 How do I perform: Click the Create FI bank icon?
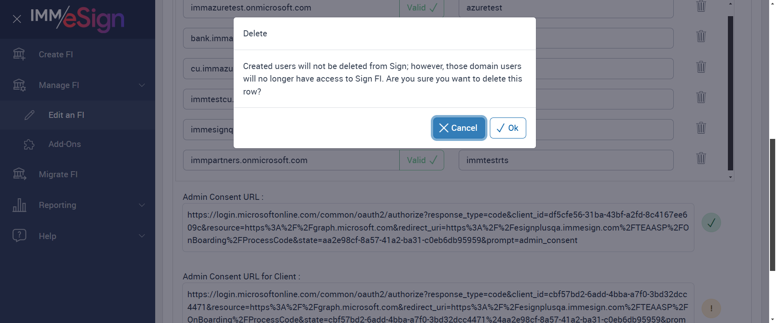coord(19,54)
